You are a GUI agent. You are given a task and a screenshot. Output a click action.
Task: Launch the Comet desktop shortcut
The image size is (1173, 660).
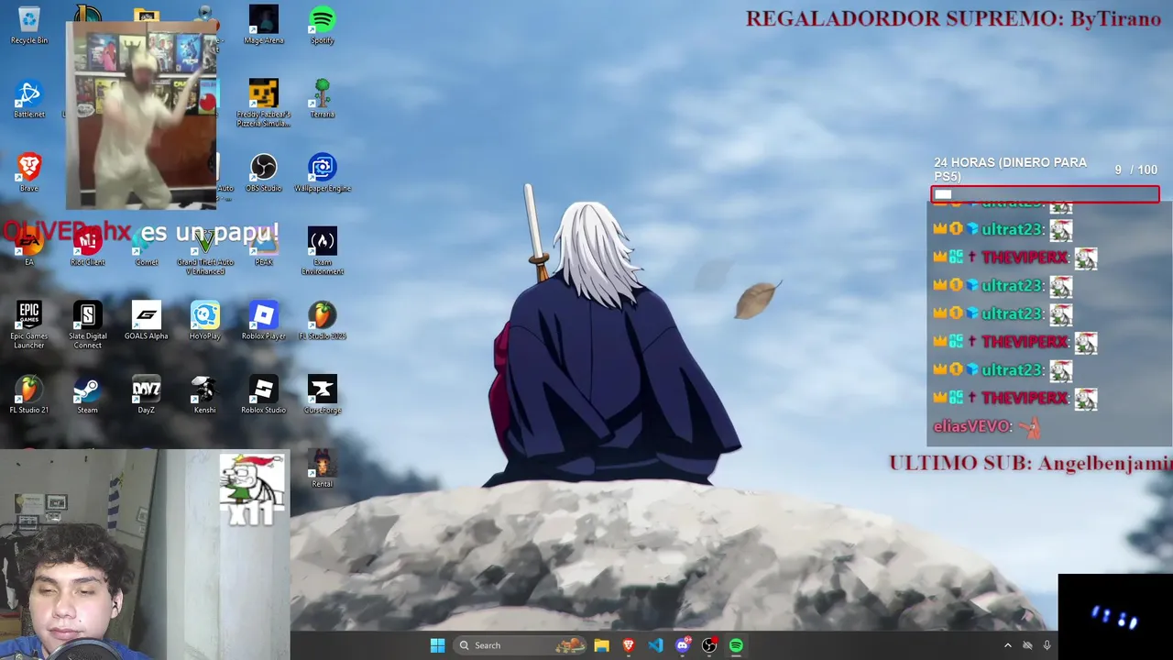point(147,247)
